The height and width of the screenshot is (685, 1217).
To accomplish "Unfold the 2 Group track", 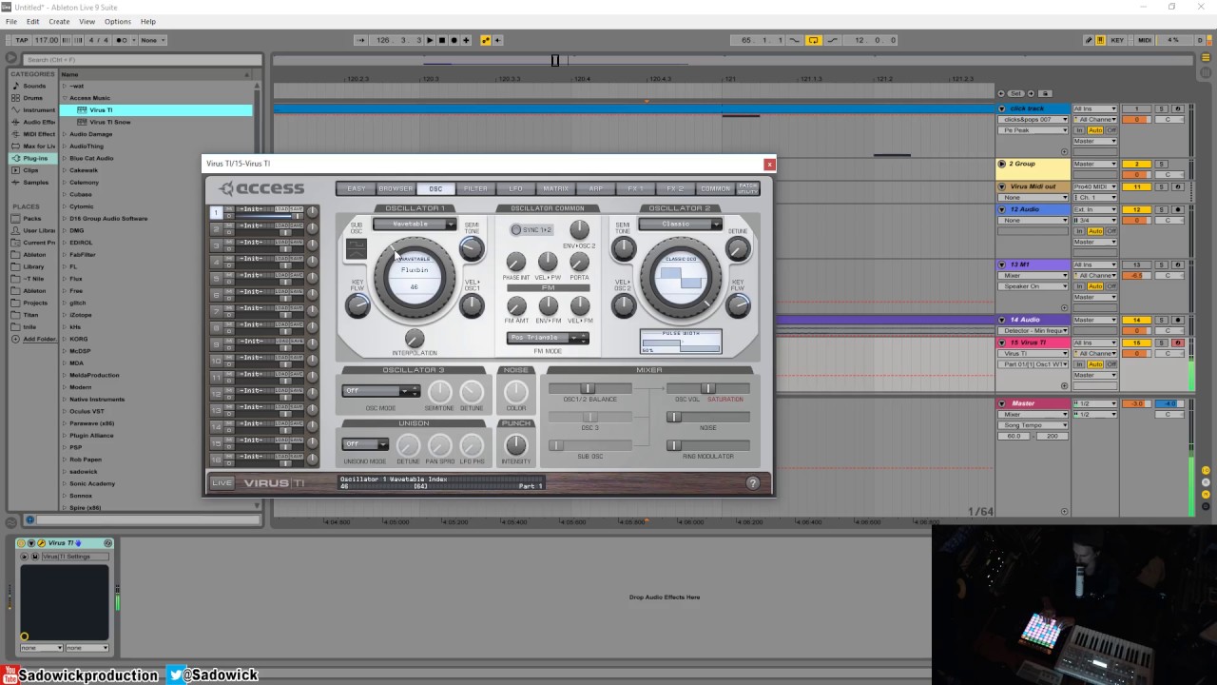I will 1001,164.
